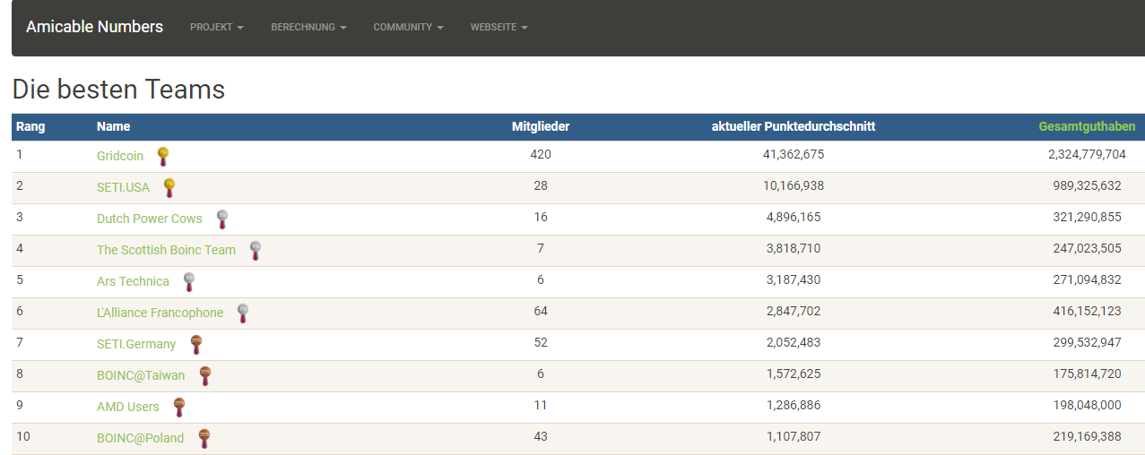1145x455 pixels.
Task: Click the bronze medal beside BOINC@Taiwan
Action: tap(204, 376)
